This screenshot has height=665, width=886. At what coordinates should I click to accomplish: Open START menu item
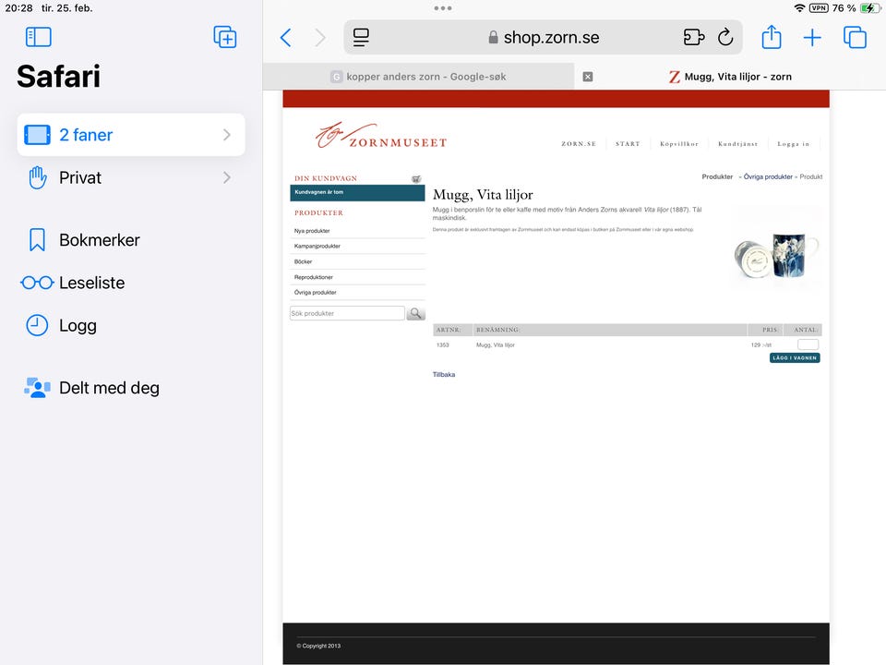tap(628, 144)
